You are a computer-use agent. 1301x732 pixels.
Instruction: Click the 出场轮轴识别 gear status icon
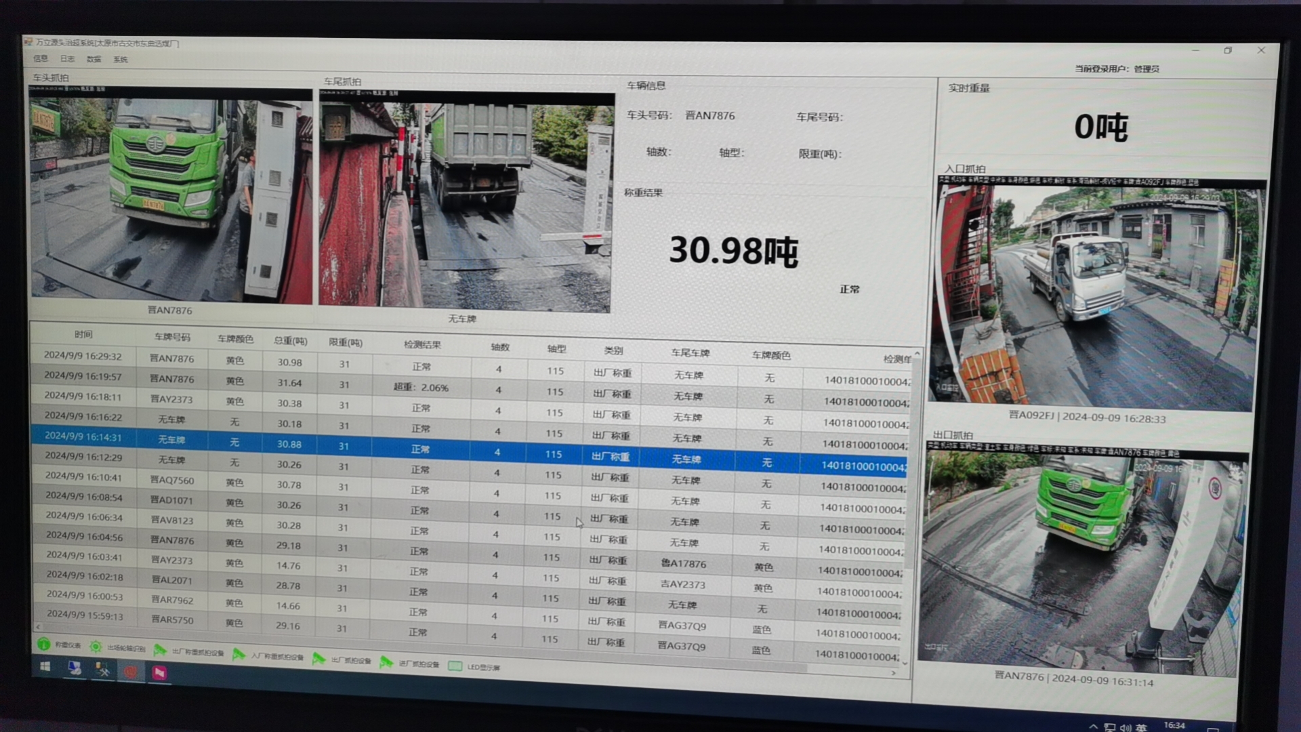pyautogui.click(x=96, y=647)
